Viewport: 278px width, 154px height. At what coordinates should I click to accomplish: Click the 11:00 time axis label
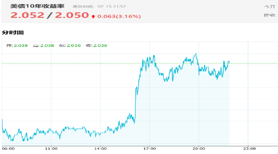click(51, 149)
